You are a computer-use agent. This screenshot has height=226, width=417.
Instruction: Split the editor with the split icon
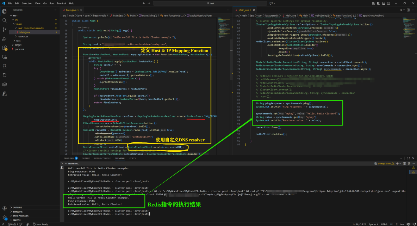tap(409, 10)
